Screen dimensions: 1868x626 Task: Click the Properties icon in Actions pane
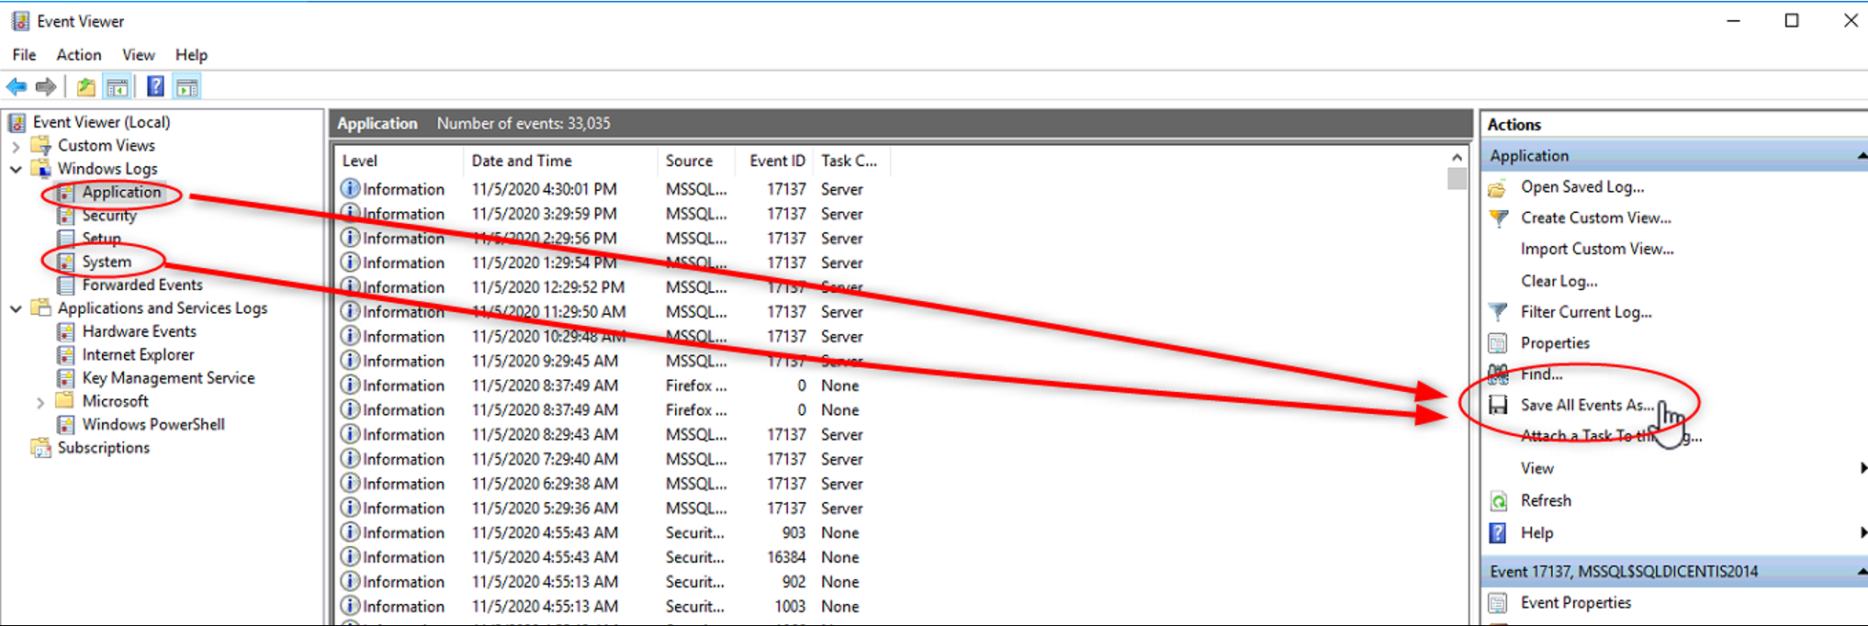(1498, 344)
